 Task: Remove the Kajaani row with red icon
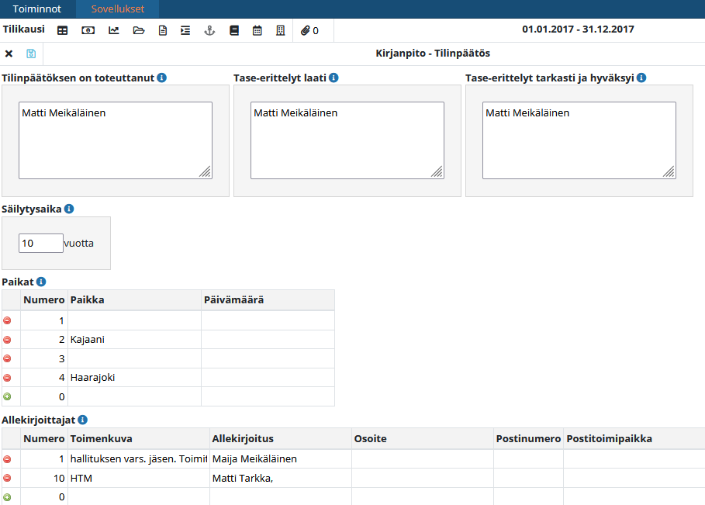(8, 340)
